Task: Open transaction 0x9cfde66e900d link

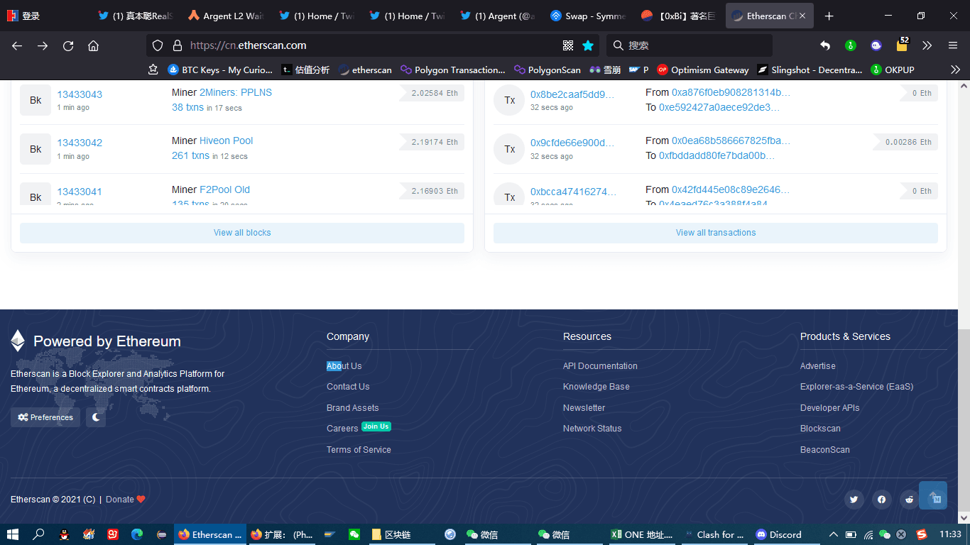Action: (x=572, y=143)
